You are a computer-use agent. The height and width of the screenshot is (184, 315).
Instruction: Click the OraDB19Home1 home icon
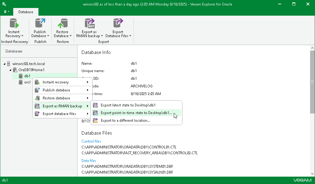coord(15,70)
